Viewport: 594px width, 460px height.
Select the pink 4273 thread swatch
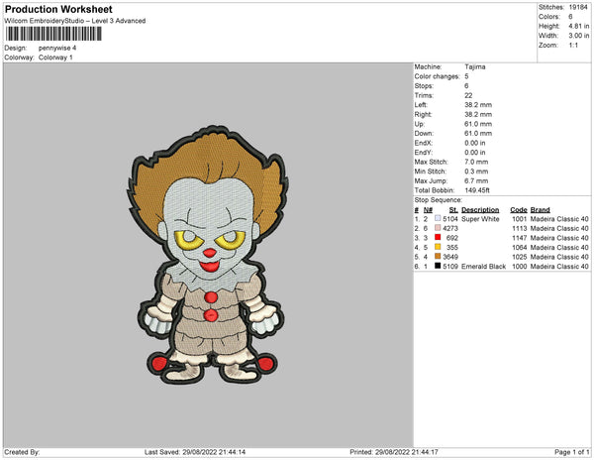click(x=438, y=228)
